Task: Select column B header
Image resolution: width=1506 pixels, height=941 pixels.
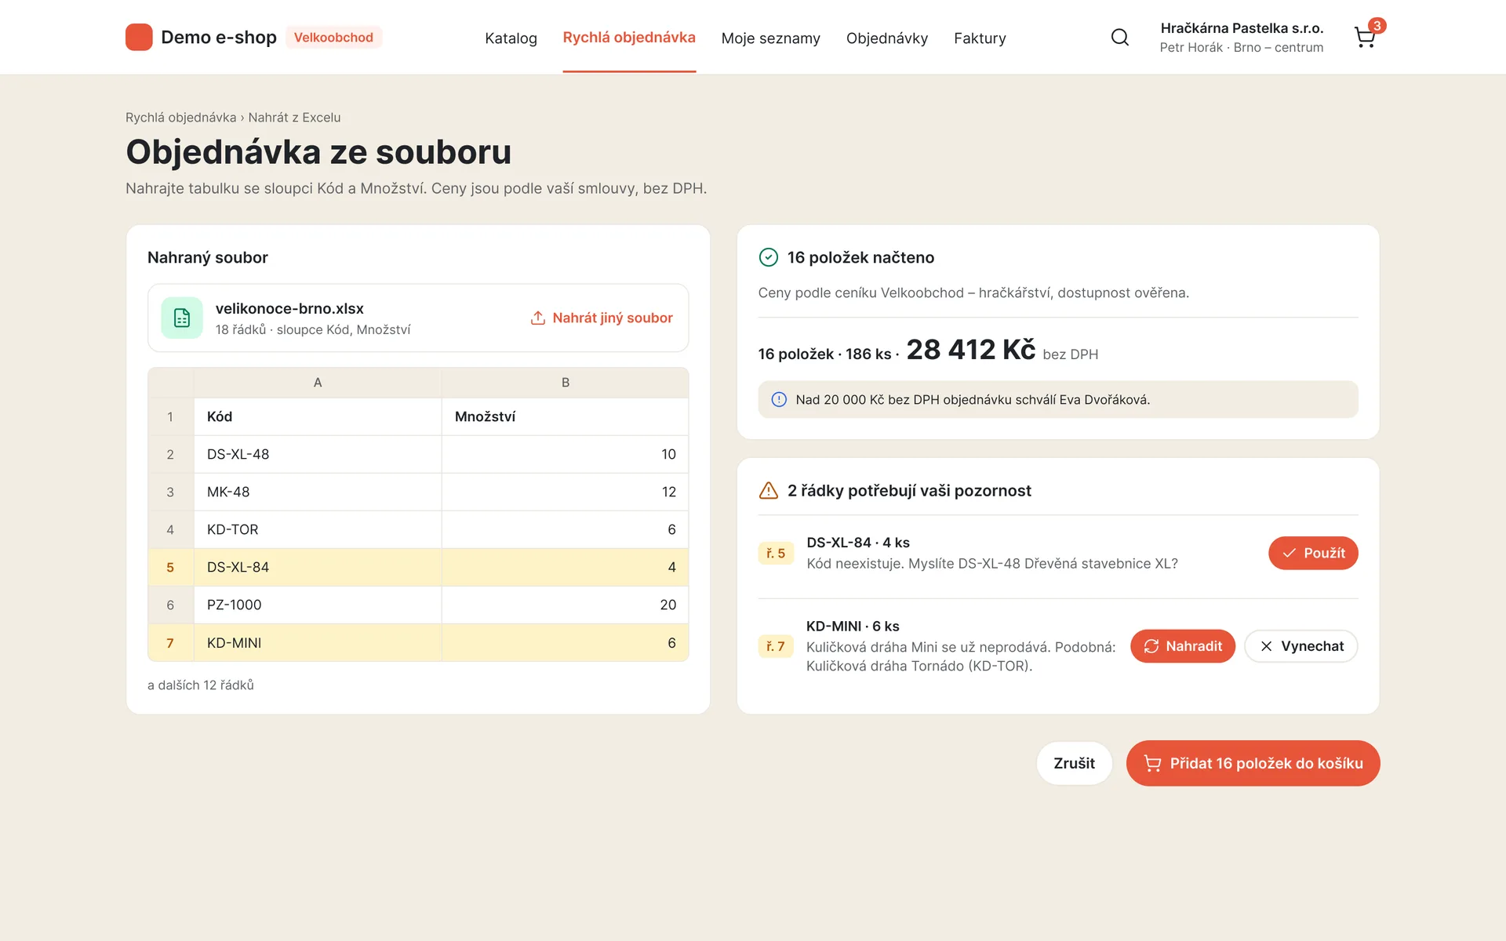Action: (565, 383)
